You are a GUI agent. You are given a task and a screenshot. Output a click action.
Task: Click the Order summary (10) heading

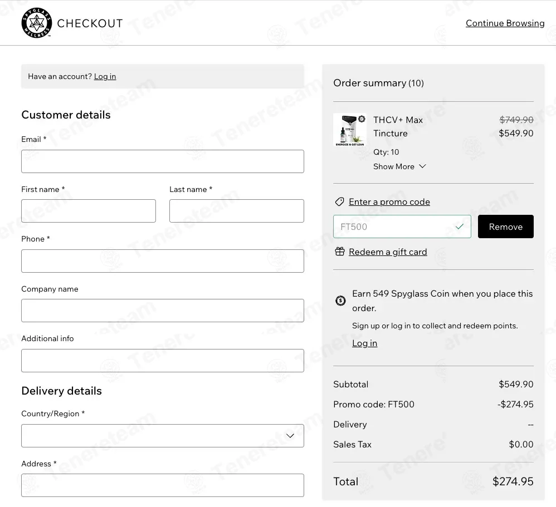click(x=378, y=83)
